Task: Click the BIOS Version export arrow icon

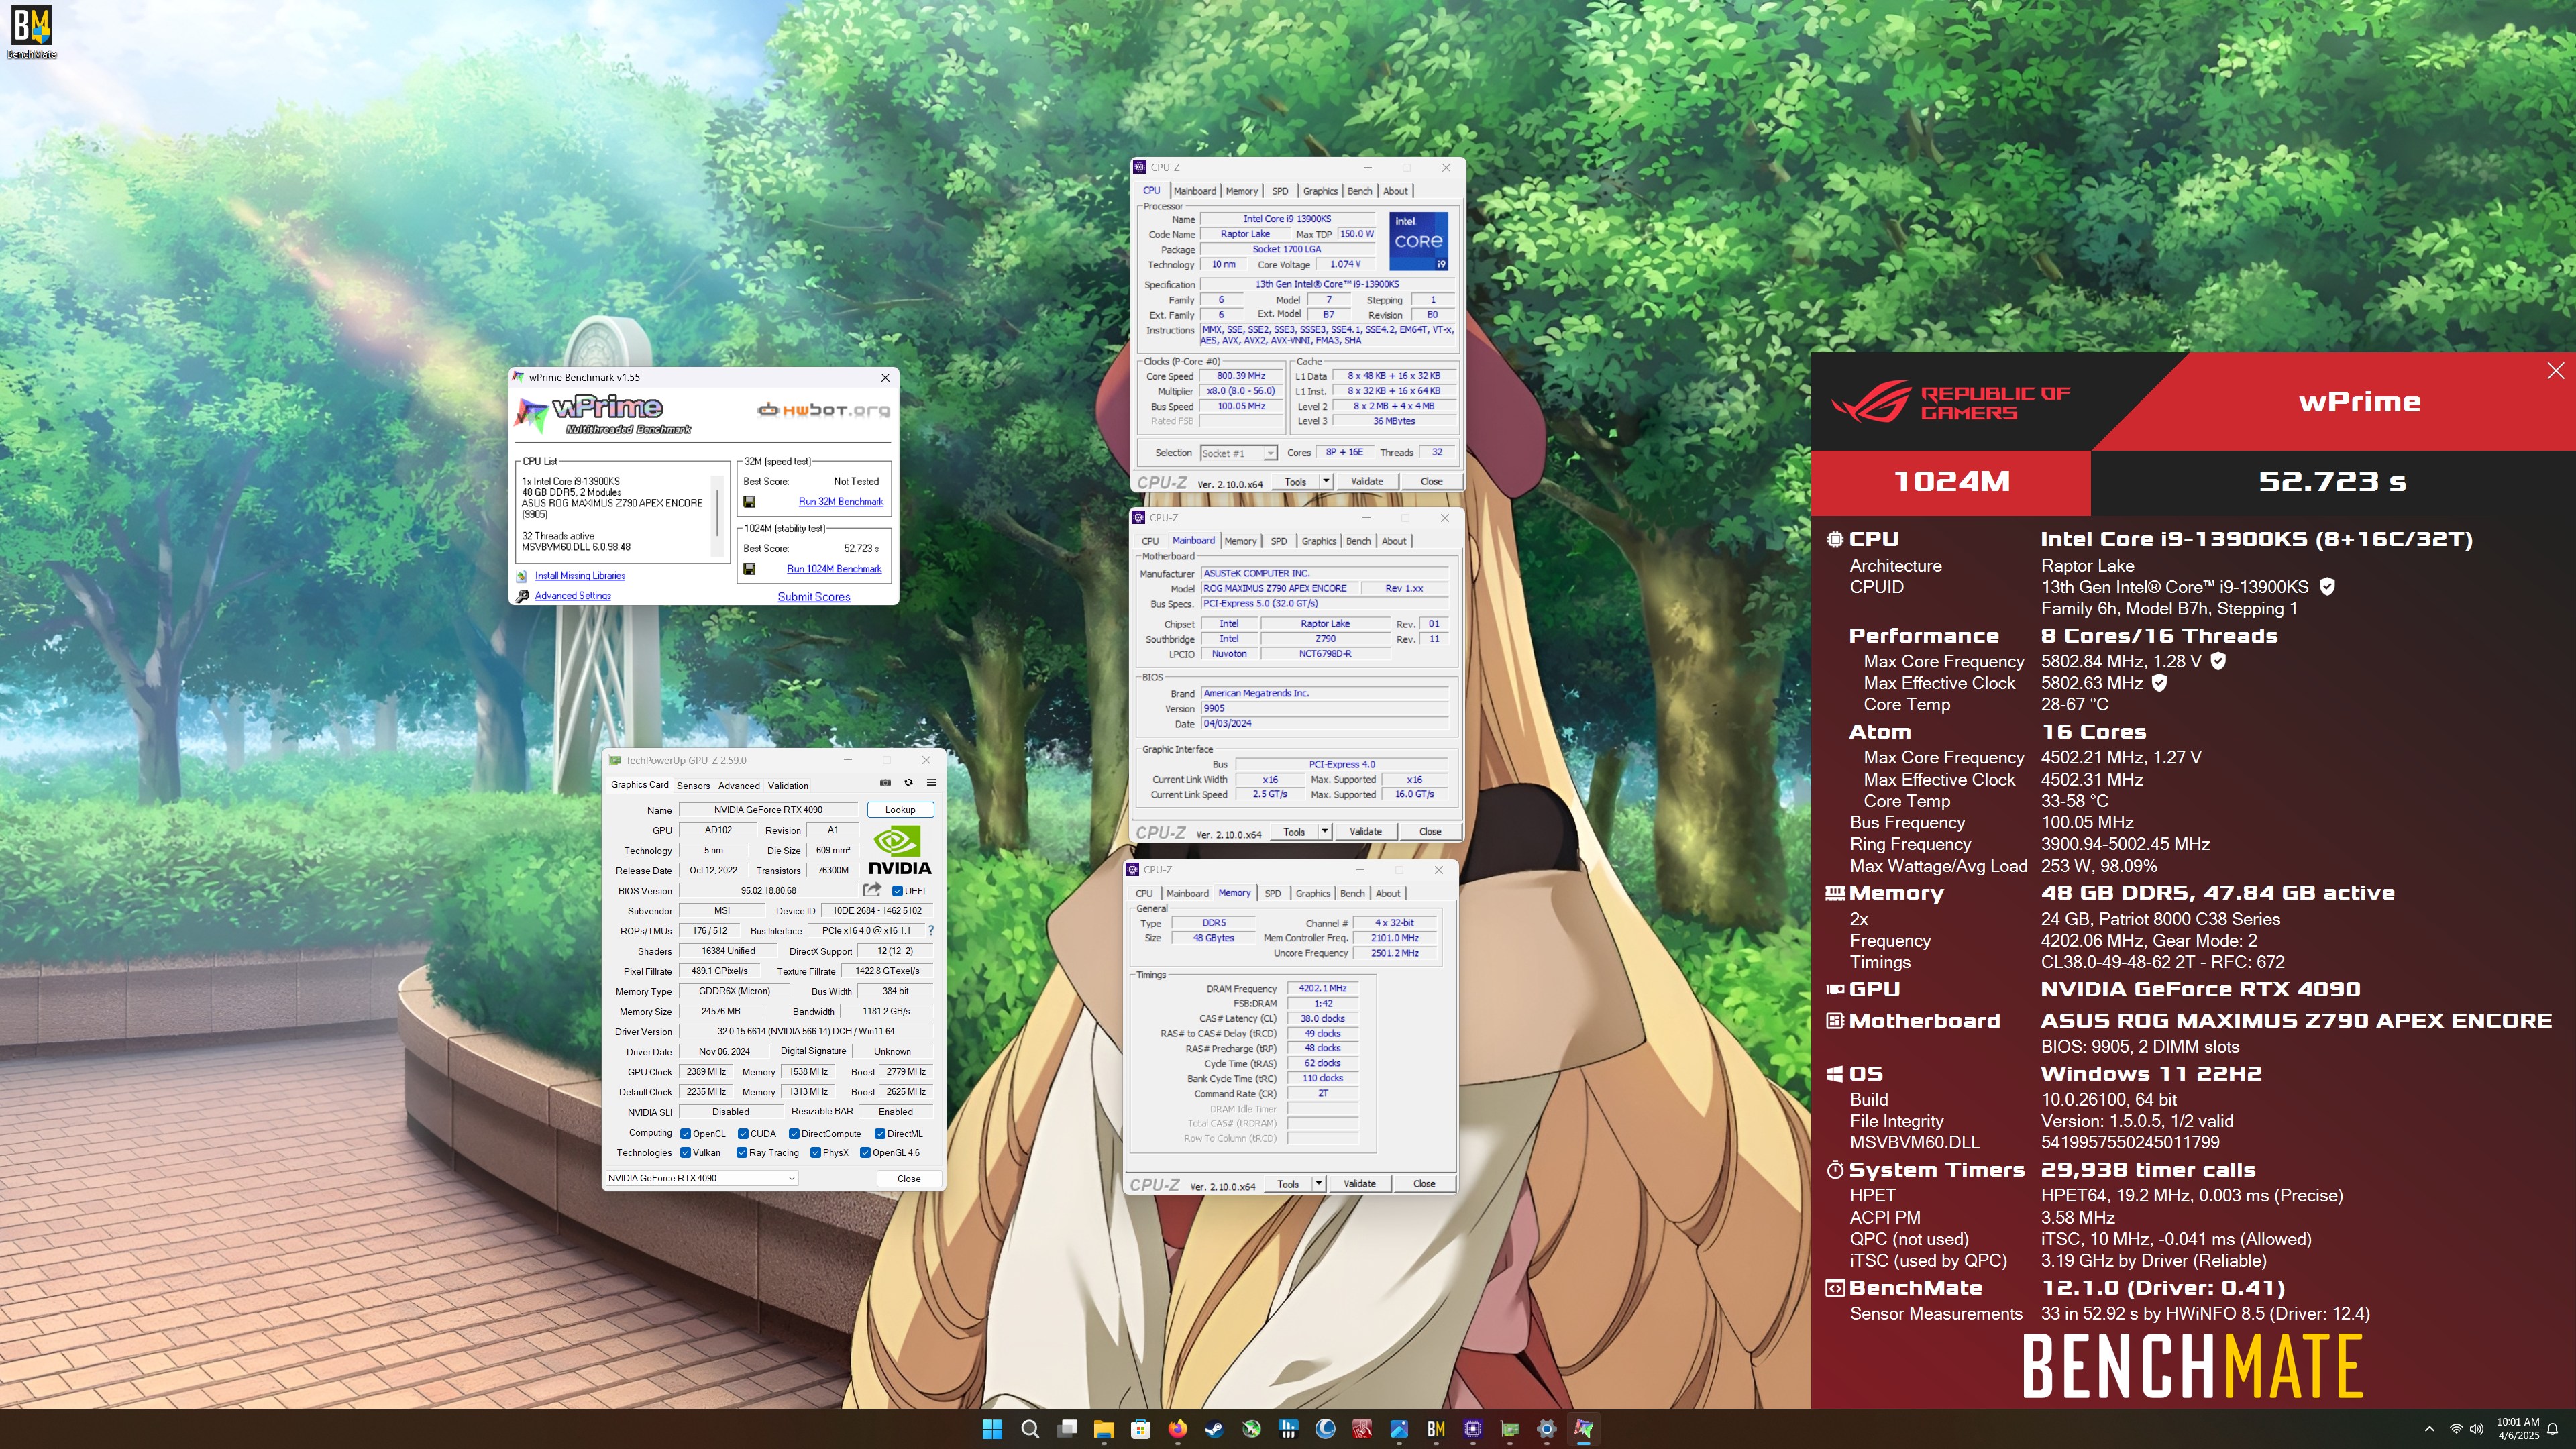Action: [872, 890]
